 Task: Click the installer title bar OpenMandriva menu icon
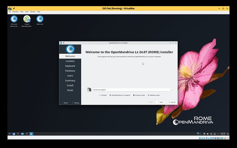pos(61,43)
